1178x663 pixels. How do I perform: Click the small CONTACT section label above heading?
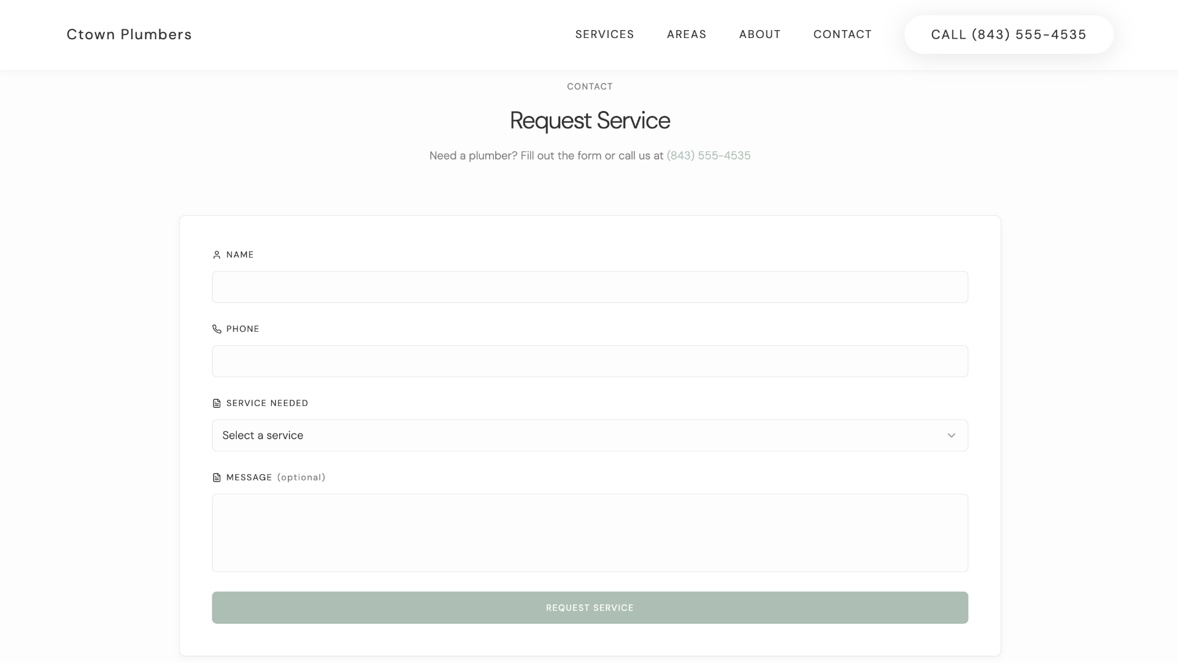point(590,86)
